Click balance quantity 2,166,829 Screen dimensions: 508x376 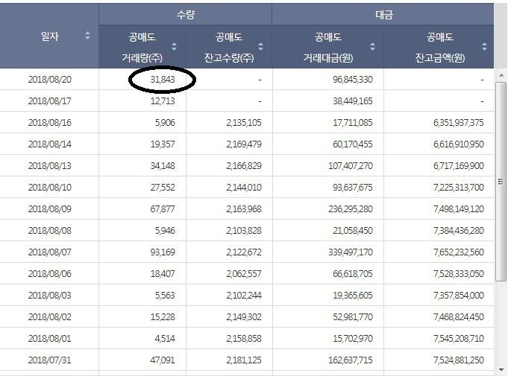pos(244,166)
